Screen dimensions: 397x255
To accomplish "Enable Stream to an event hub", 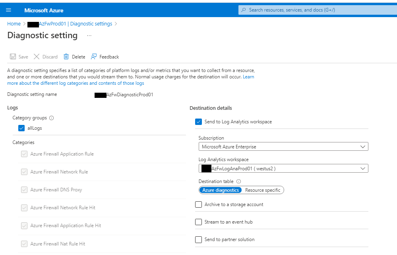I will 198,222.
